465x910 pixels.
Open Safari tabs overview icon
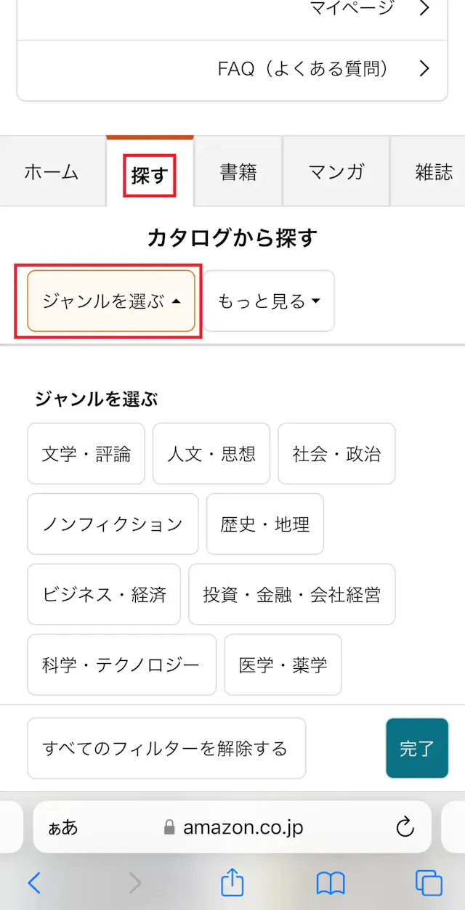pos(429,882)
